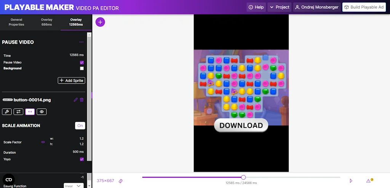Click the timeline slider handle
This screenshot has height=188, width=390.
243,177
